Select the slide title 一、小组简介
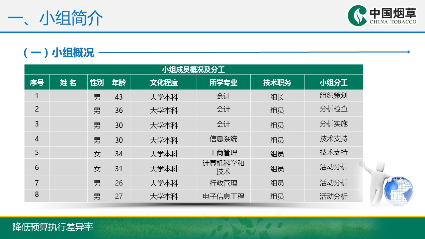The width and height of the screenshot is (425, 239). coord(55,19)
